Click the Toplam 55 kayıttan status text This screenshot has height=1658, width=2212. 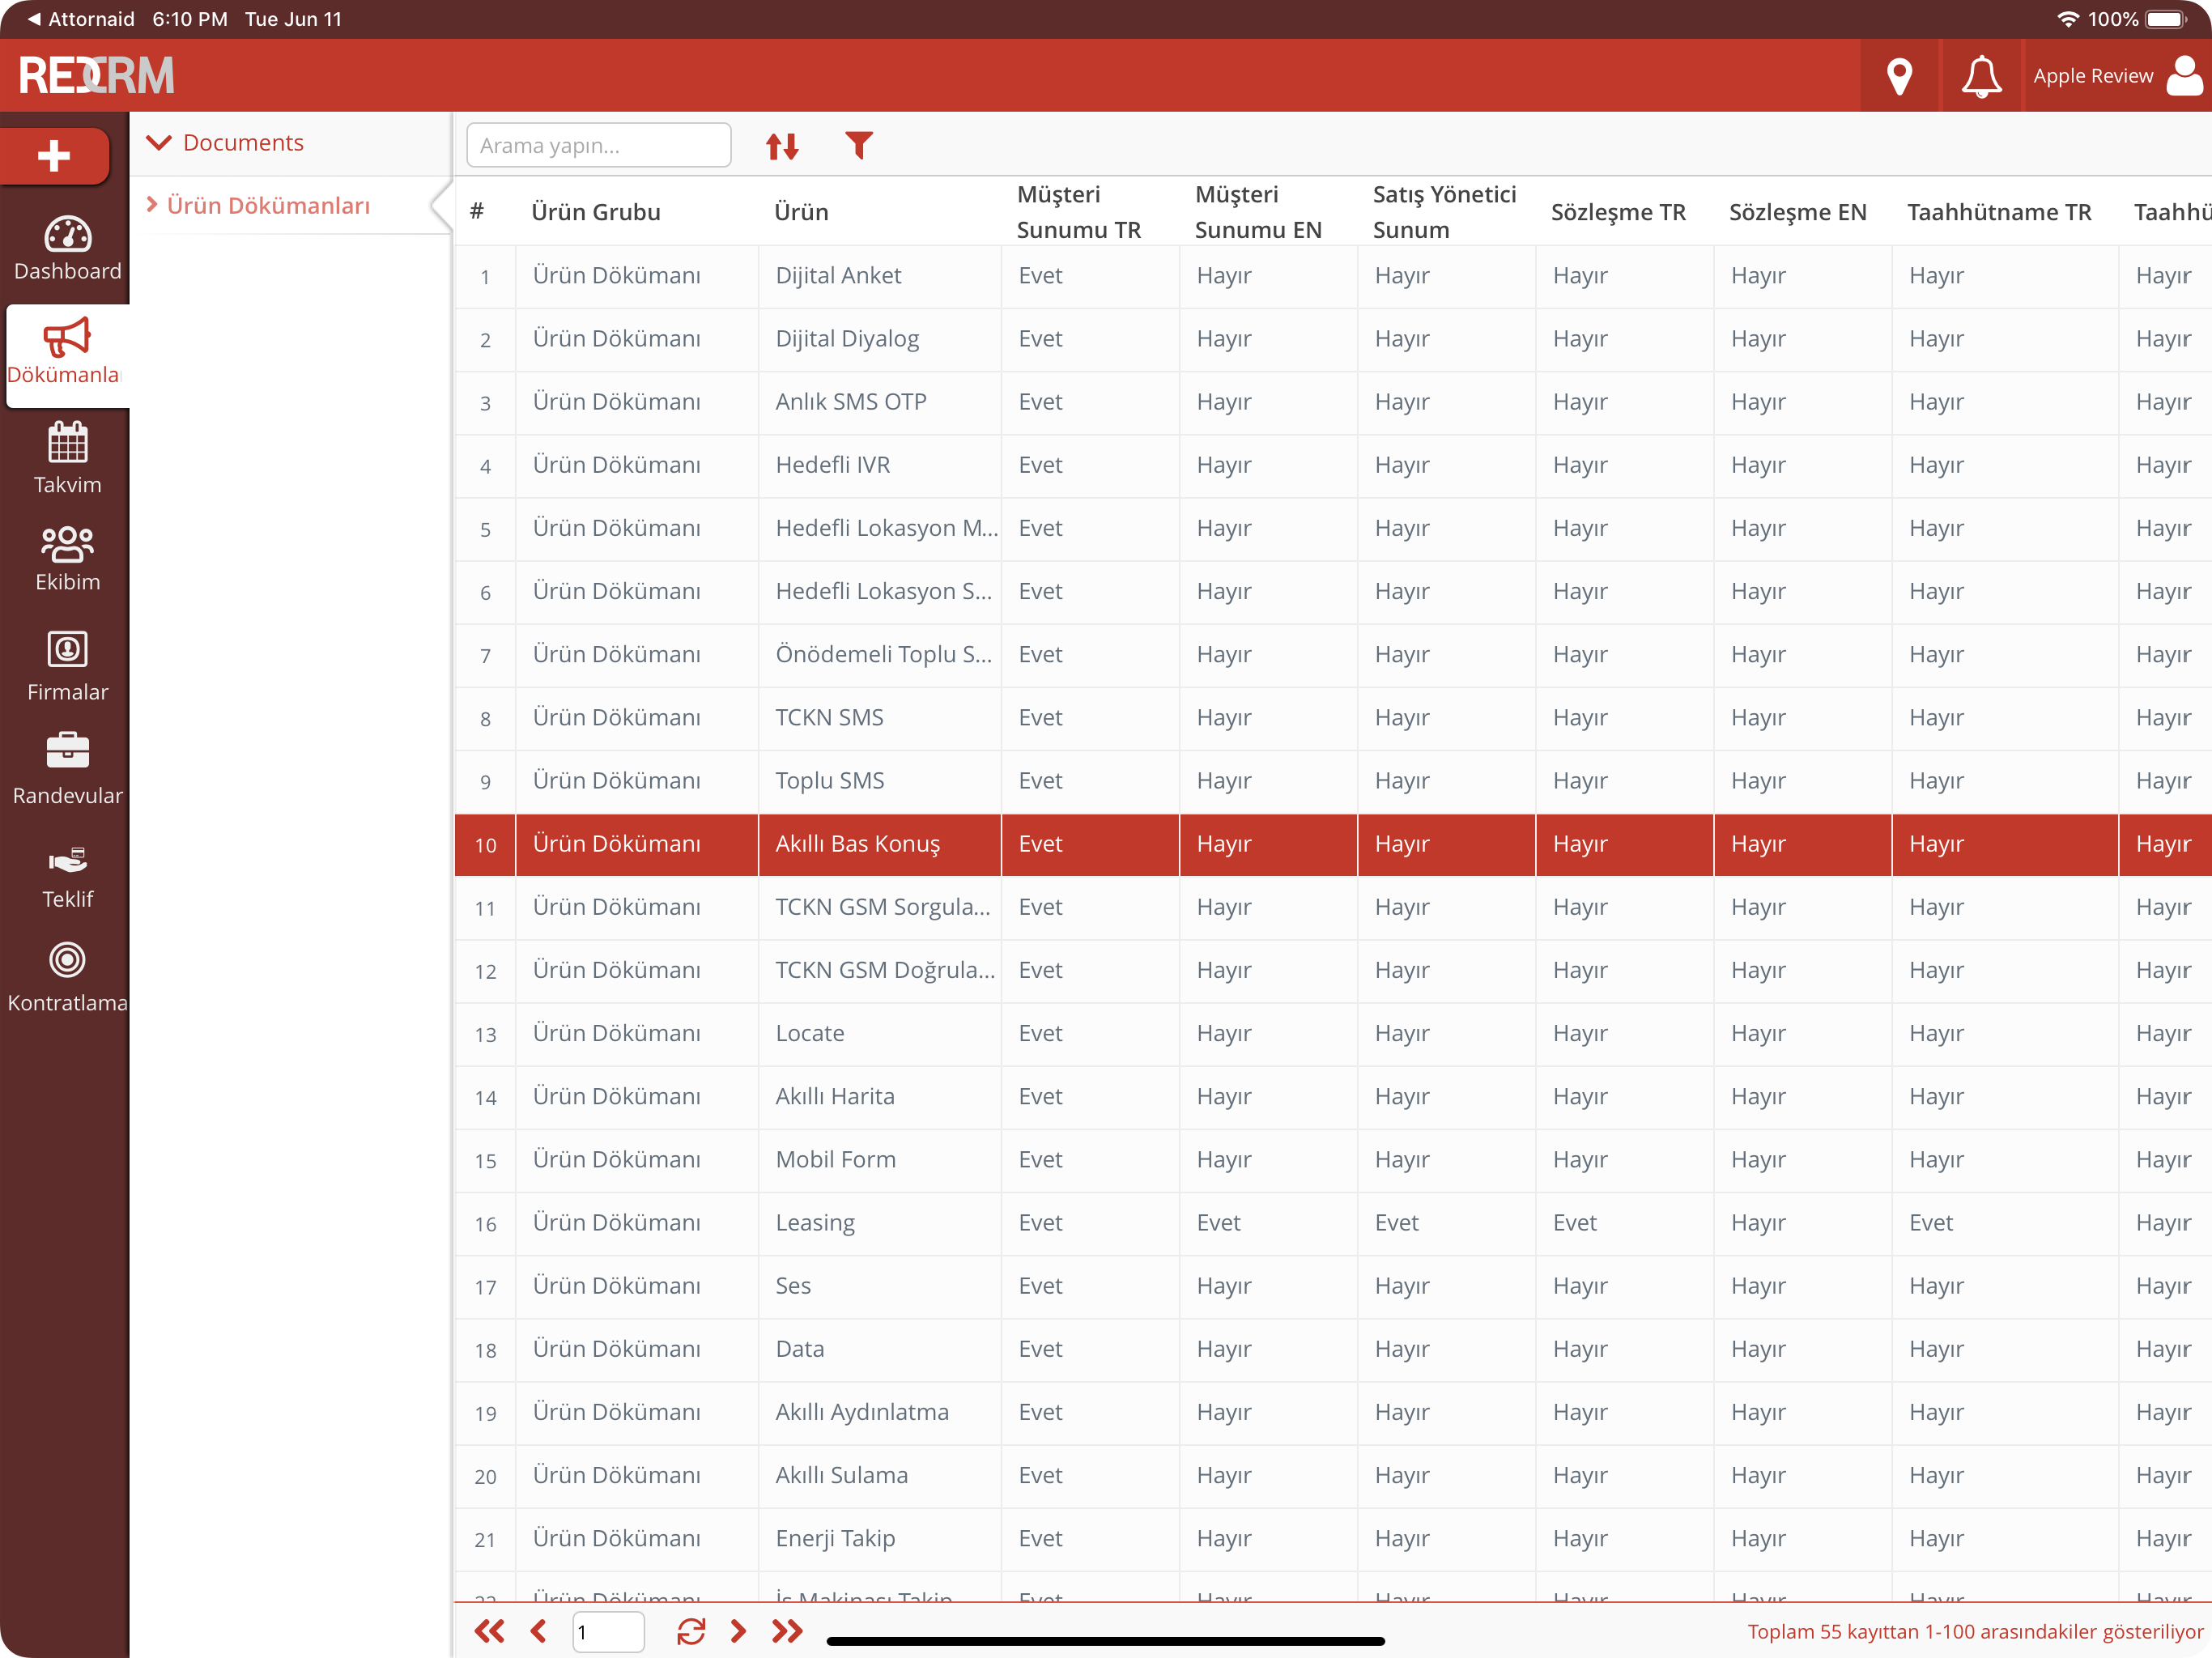pos(1975,1632)
